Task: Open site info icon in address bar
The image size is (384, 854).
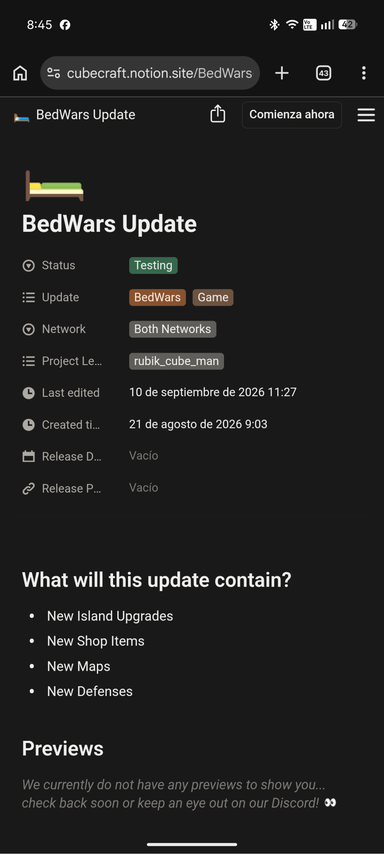Action: (x=53, y=73)
